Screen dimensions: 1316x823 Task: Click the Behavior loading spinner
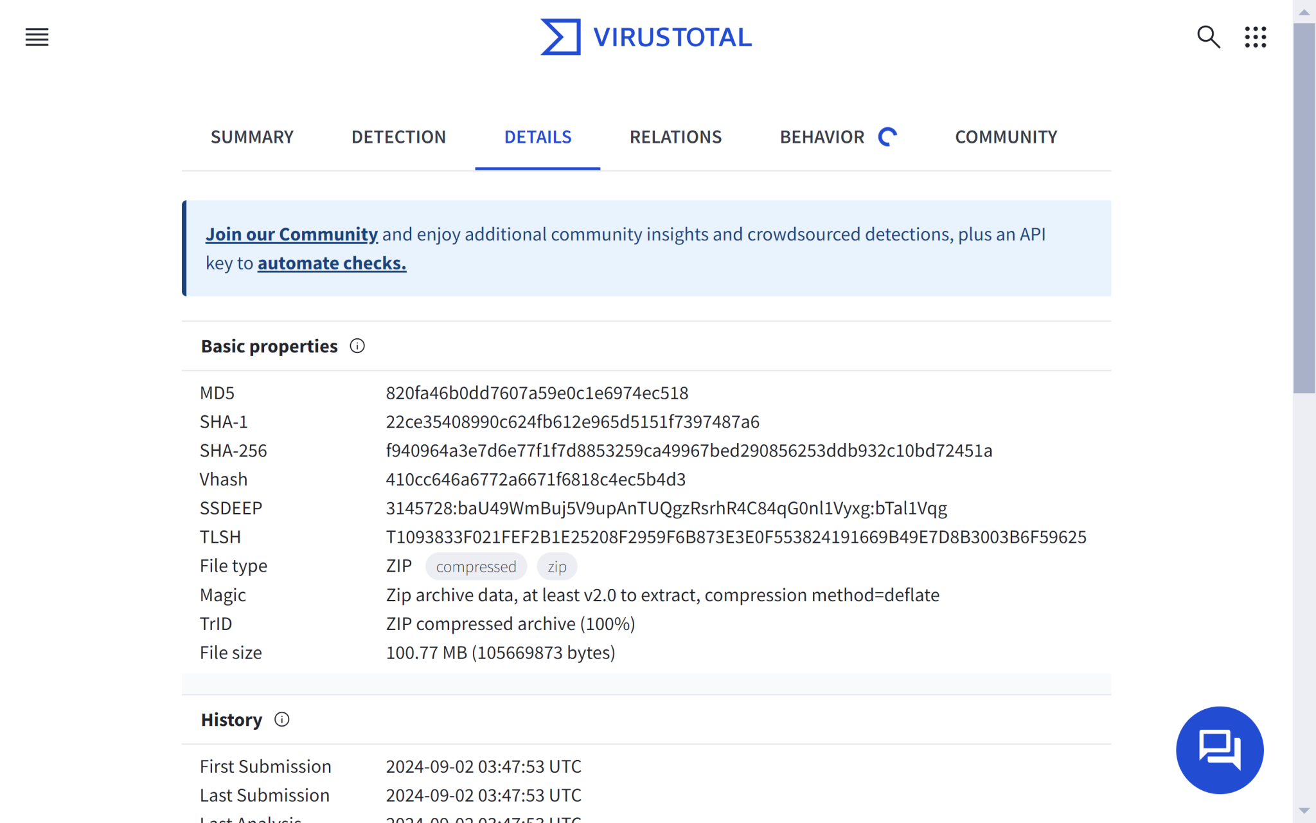coord(889,136)
